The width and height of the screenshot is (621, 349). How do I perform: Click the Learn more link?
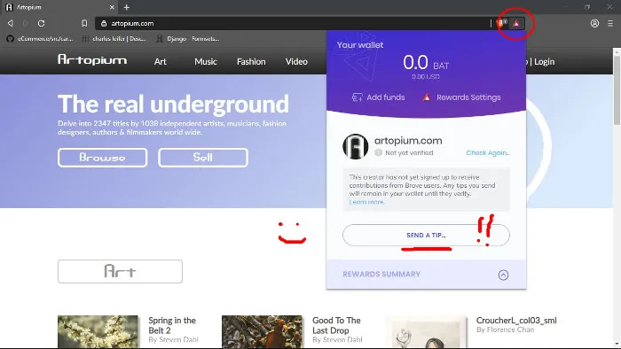pyautogui.click(x=366, y=202)
